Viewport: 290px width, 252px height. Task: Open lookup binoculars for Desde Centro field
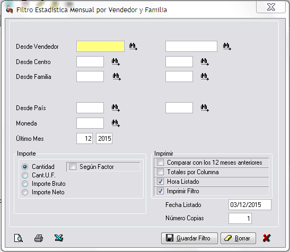pyautogui.click(x=116, y=62)
